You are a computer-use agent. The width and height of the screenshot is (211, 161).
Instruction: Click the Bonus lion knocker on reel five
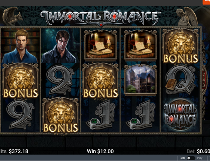180,46
